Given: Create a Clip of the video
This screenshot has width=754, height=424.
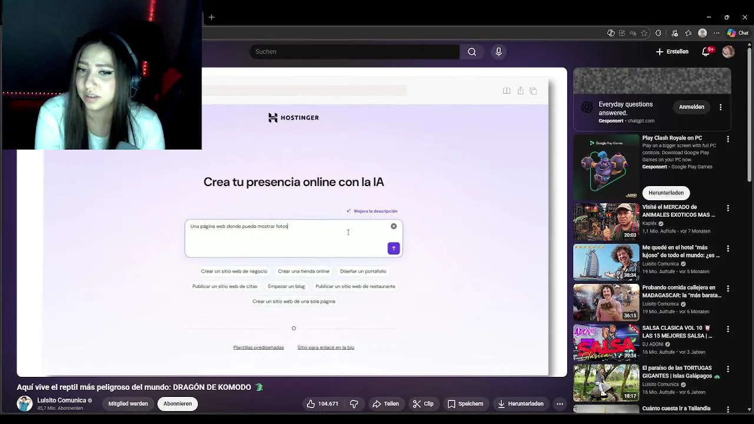Looking at the screenshot, I should [x=423, y=404].
